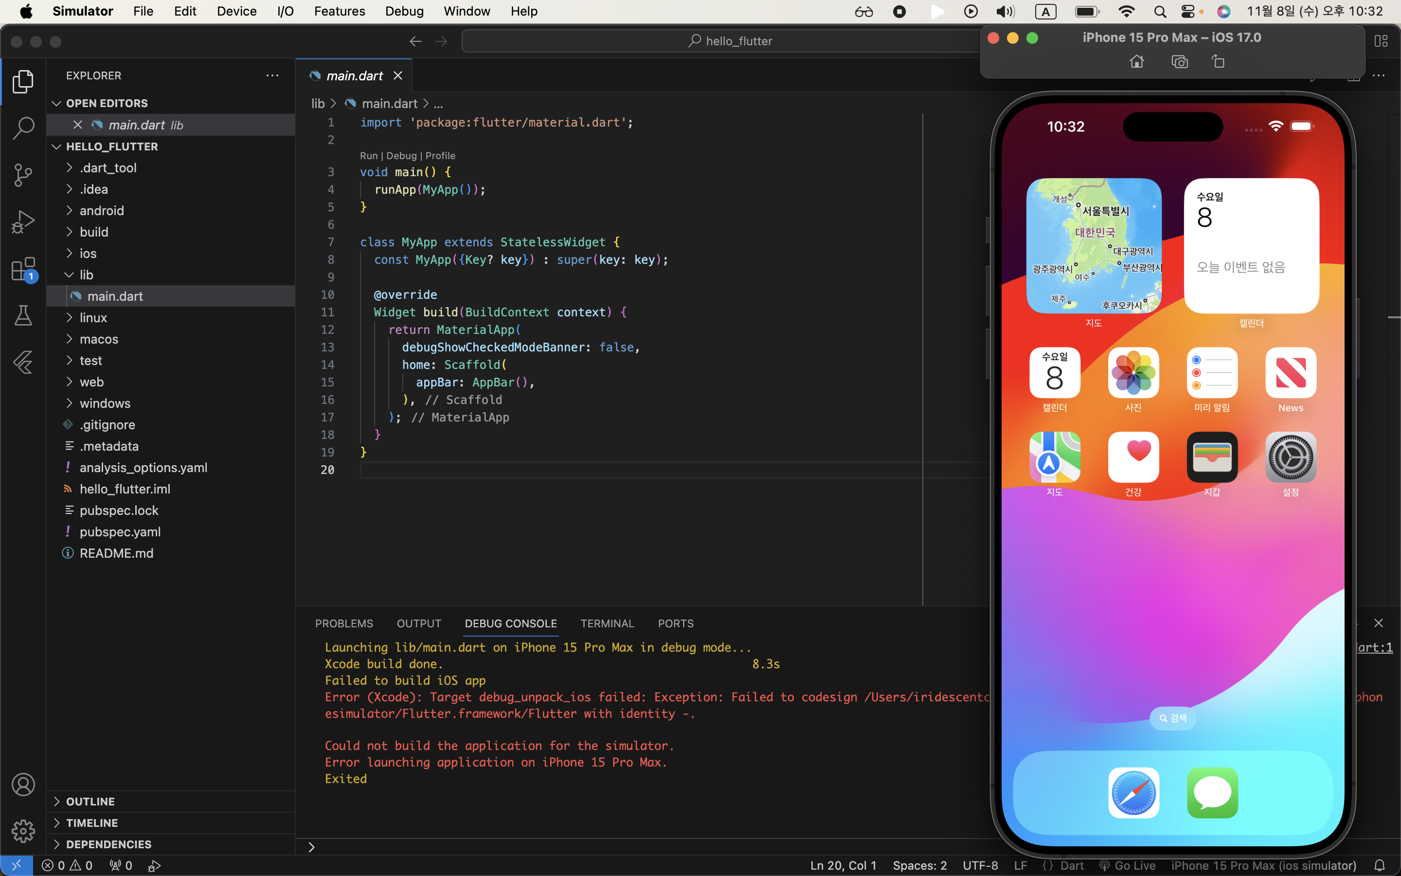1401x876 pixels.
Task: Click the Profile CodeLens above main()
Action: pyautogui.click(x=440, y=155)
